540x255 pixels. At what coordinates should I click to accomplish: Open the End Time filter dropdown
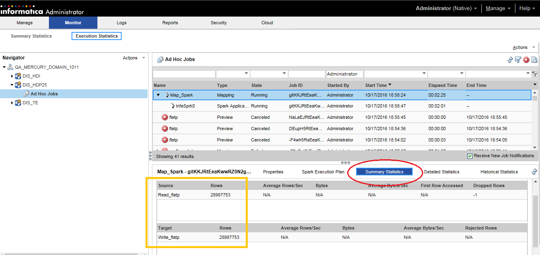coord(528,74)
